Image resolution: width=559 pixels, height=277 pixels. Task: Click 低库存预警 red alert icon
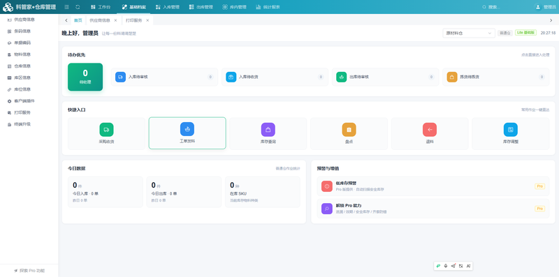pos(327,186)
